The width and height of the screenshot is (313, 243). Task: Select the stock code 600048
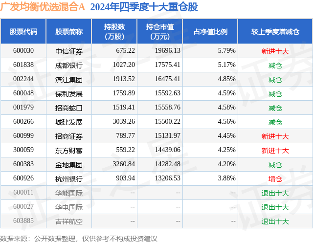[23, 93]
